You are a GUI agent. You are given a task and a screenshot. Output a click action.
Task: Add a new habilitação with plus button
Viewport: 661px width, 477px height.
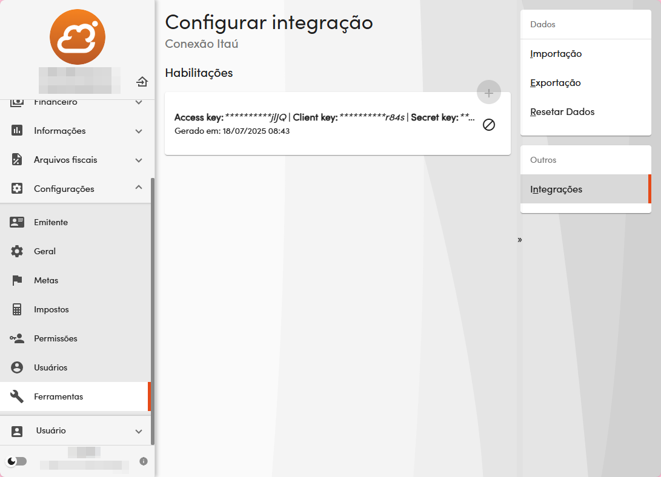[489, 92]
